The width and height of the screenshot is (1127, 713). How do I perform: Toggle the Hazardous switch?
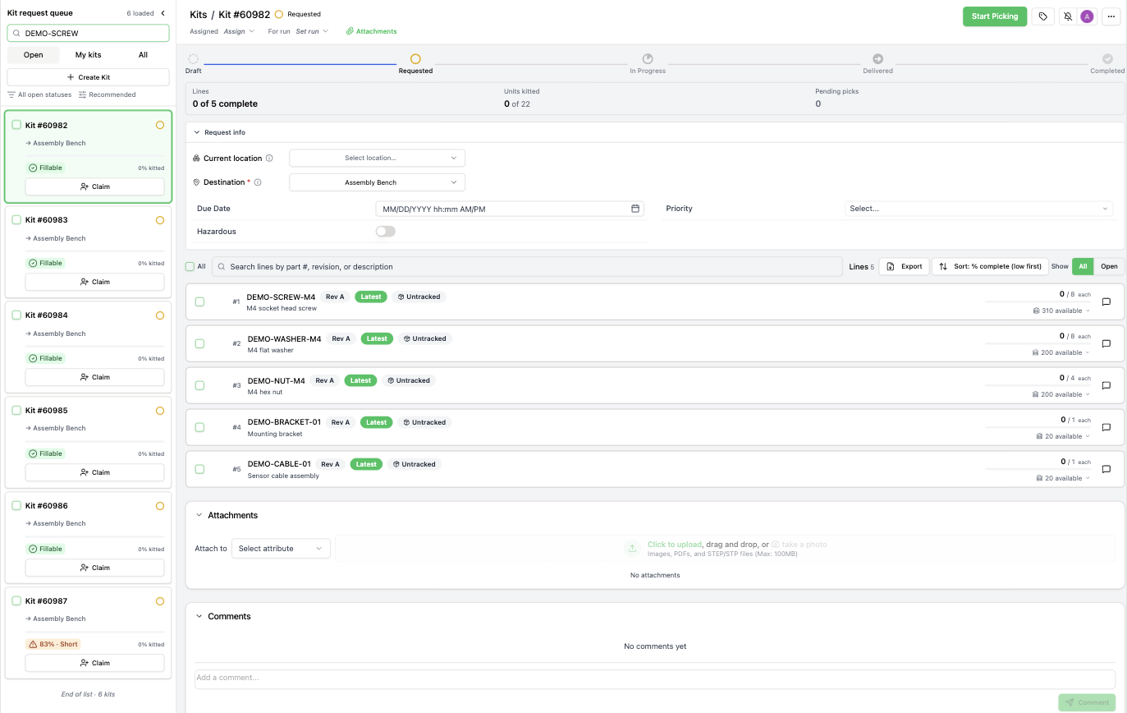click(x=385, y=232)
